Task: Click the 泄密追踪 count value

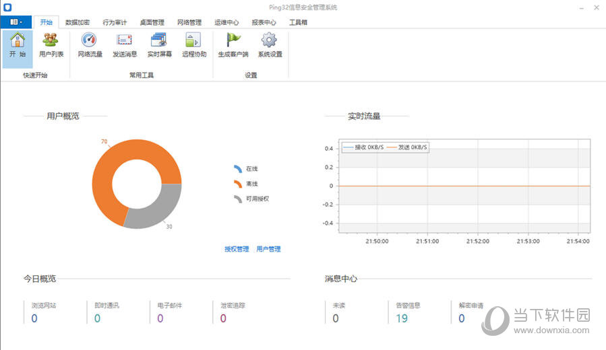Action: point(223,318)
